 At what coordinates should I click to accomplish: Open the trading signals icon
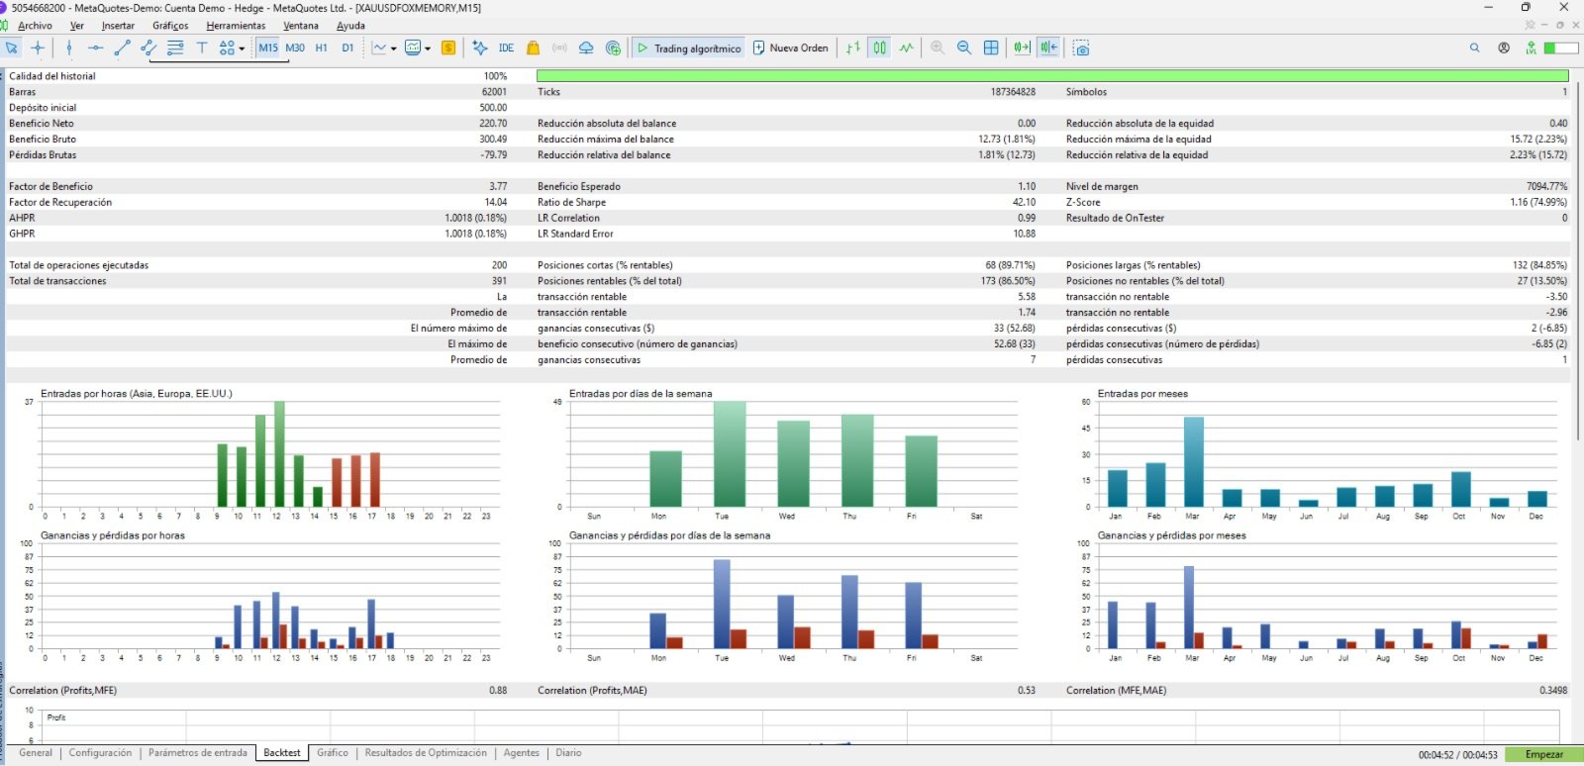point(559,48)
